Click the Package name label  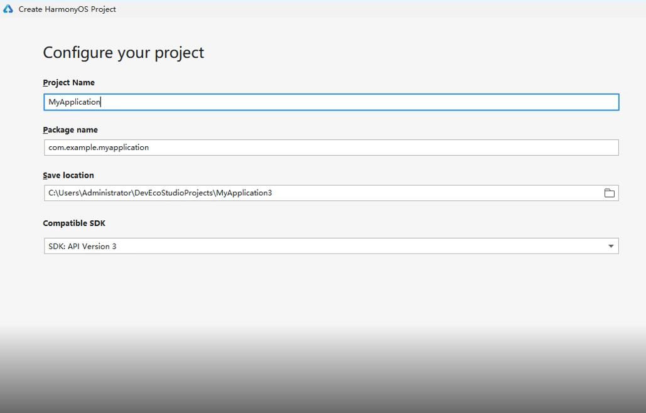pos(70,130)
